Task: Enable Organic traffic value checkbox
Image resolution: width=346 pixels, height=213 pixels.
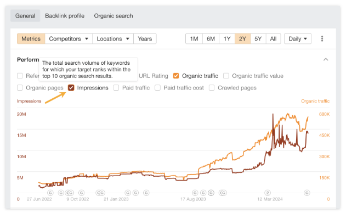Action: [226, 76]
